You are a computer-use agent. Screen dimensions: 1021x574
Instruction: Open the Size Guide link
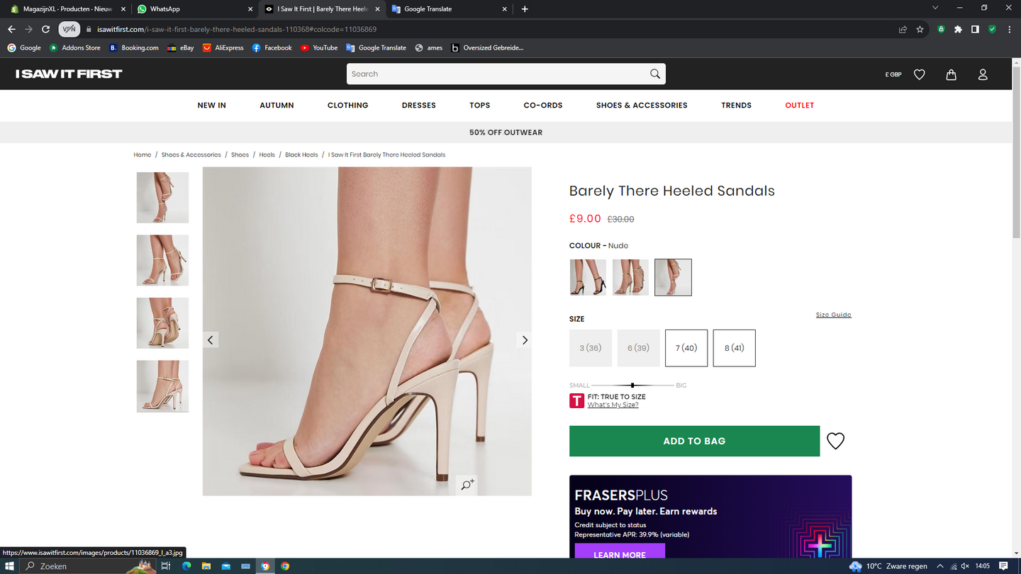[x=833, y=315]
